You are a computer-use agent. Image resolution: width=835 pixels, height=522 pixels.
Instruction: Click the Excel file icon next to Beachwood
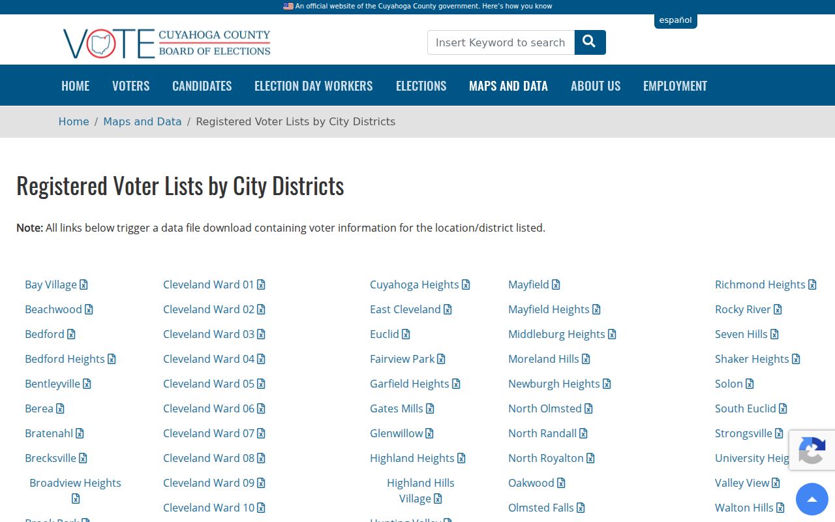[x=89, y=309]
